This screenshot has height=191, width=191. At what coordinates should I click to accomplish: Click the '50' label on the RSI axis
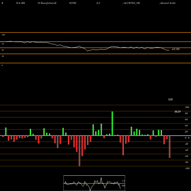(3, 50)
